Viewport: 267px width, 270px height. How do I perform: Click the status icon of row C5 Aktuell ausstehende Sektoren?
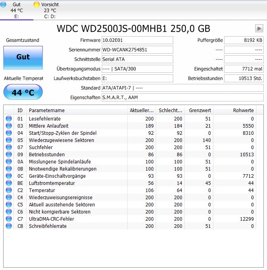tap(9, 204)
